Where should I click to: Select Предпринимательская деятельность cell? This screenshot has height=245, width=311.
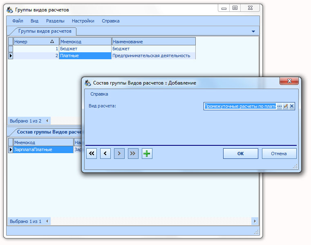click(154, 56)
